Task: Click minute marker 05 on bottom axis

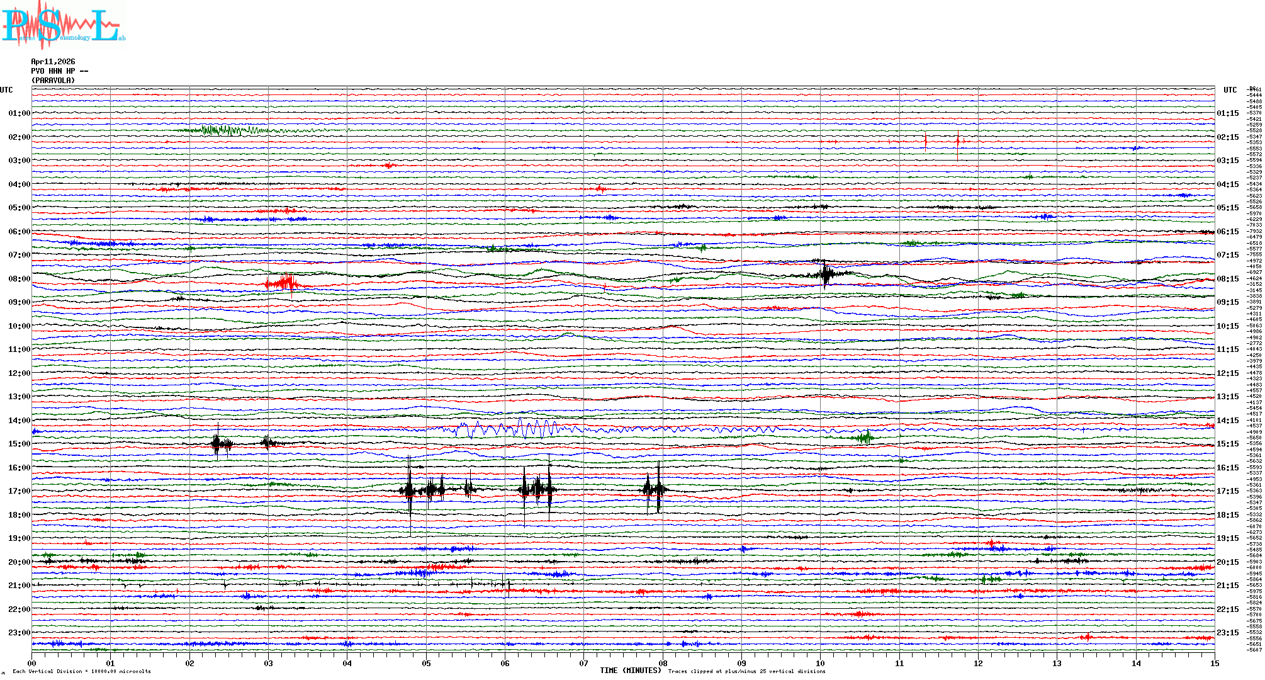Action: pos(426,664)
